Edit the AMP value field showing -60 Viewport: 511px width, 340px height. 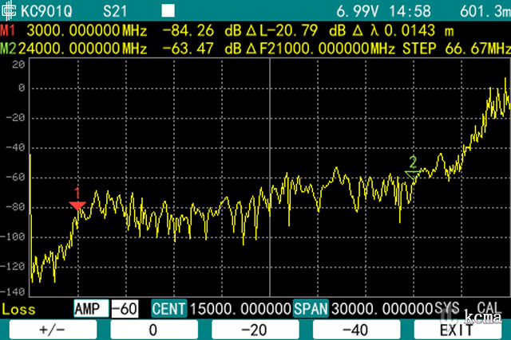(x=125, y=308)
